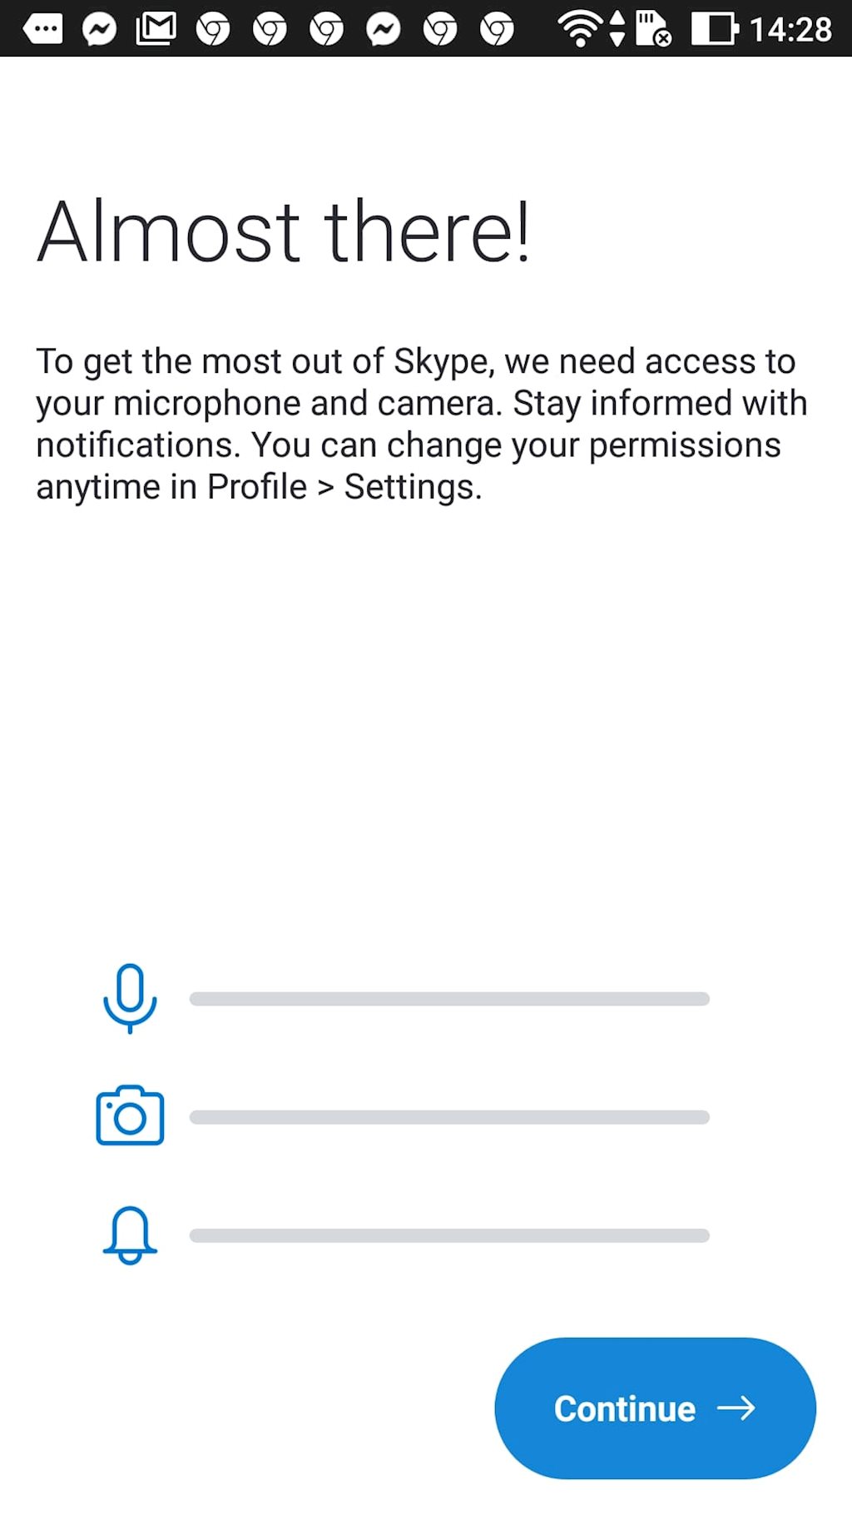Image resolution: width=852 pixels, height=1515 pixels.
Task: Tap the gray bar beside the microphone
Action: tap(449, 999)
